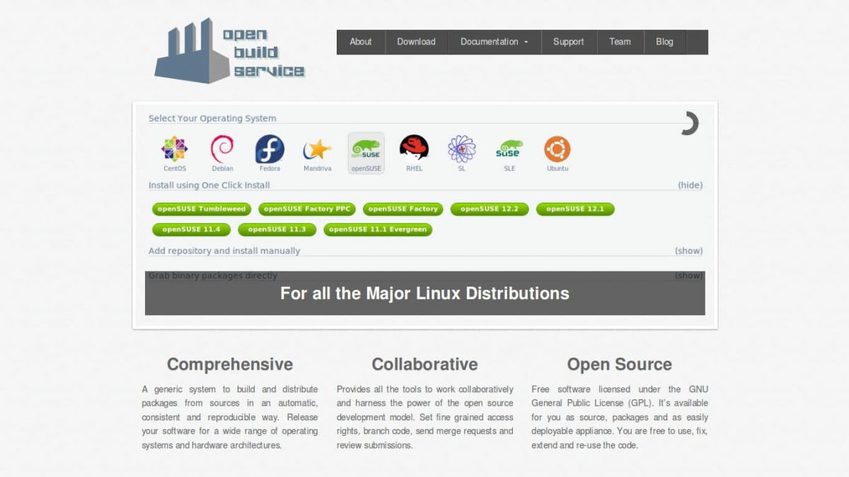Viewport: 849px width, 477px height.
Task: Select the openSUSE 11.3 install button
Action: point(277,230)
